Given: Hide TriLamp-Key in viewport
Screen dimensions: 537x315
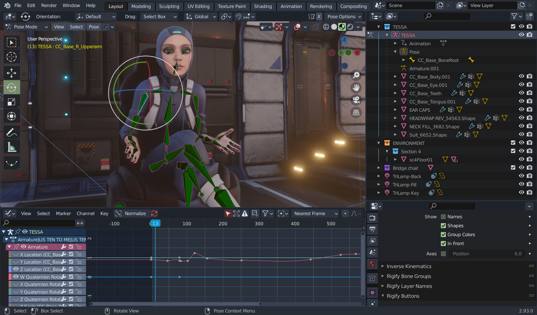Looking at the screenshot, I should point(521,192).
